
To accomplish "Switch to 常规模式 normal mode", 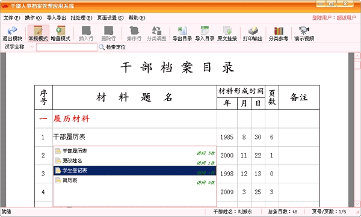I will click(39, 34).
